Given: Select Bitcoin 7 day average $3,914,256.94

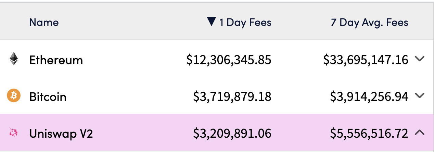Looking at the screenshot, I should (369, 97).
